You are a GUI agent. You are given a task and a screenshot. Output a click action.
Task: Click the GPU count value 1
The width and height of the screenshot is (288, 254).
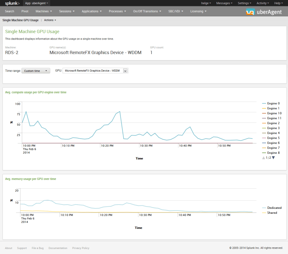(x=151, y=53)
